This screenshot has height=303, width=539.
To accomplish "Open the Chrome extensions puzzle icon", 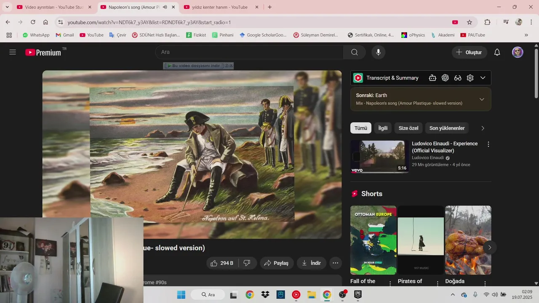I will point(487,22).
